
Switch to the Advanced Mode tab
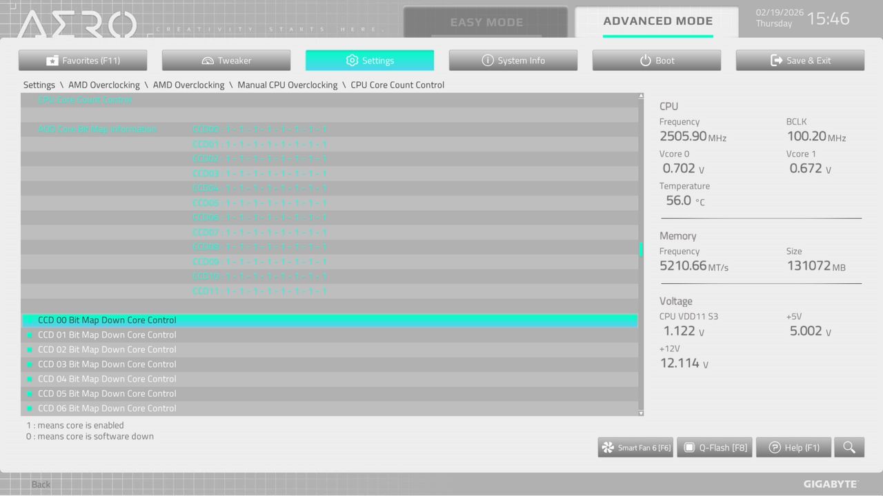click(x=657, y=21)
